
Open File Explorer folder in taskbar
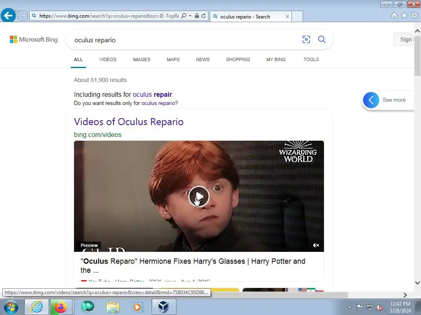tap(113, 307)
